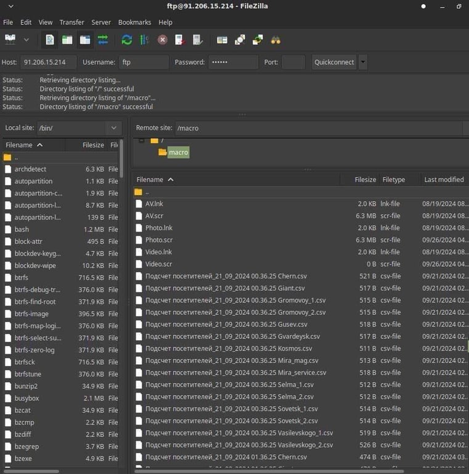Image resolution: width=469 pixels, height=474 pixels.
Task: Open the directory listing filters dialog
Action: pos(222,39)
